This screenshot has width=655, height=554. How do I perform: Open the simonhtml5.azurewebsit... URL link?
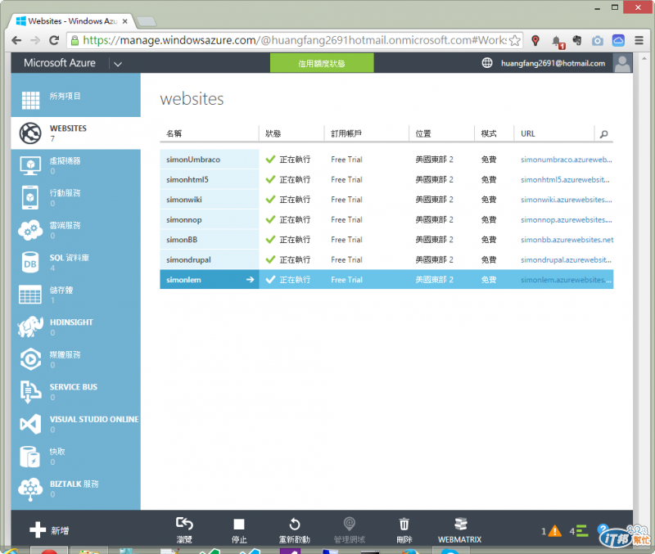[x=565, y=179]
